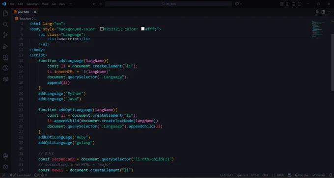
Task: Click the commented secondLang.innerHTML line
Action: [x=74, y=165]
